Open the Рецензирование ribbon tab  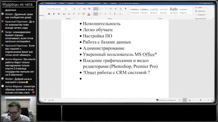(94, 3)
